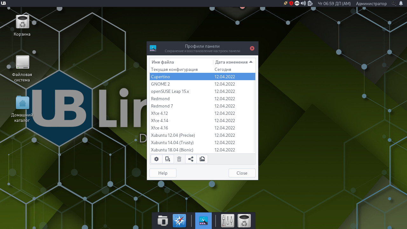
Task: Export the profile using the share icon
Action: coord(191,159)
